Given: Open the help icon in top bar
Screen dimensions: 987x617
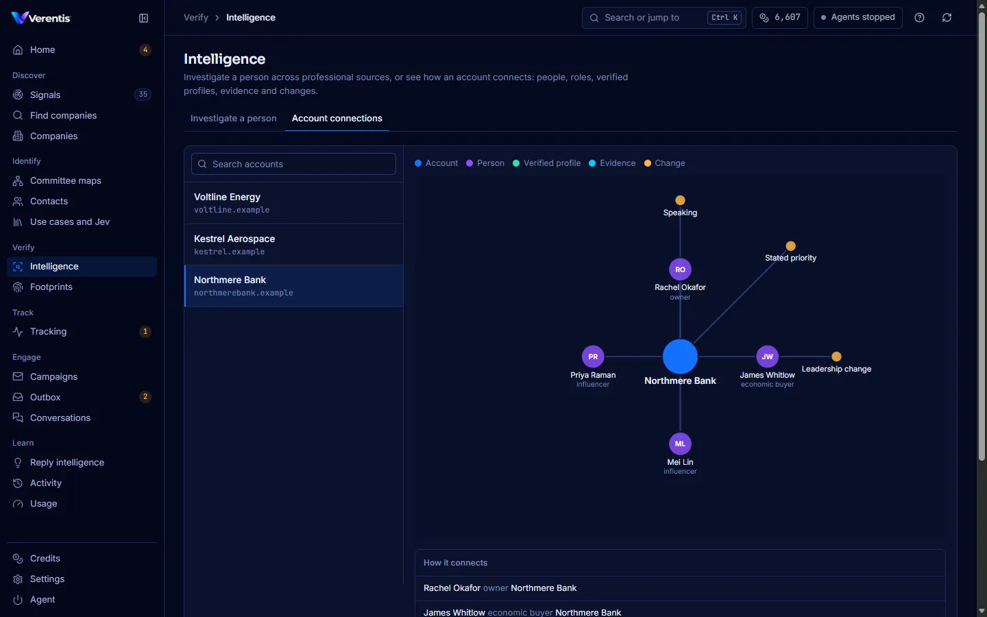Looking at the screenshot, I should tap(920, 18).
